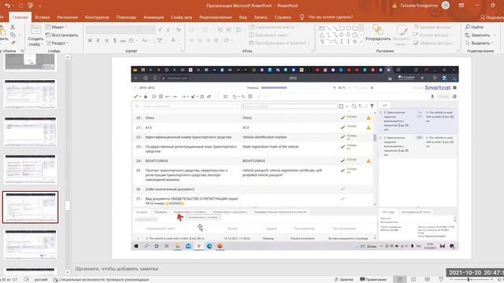The height and width of the screenshot is (283, 504).
Task: Click the Format Painter icon
Action: pos(13,42)
